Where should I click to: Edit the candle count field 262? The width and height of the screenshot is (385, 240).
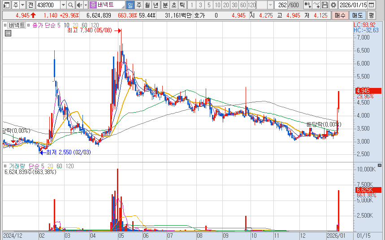(281, 4)
